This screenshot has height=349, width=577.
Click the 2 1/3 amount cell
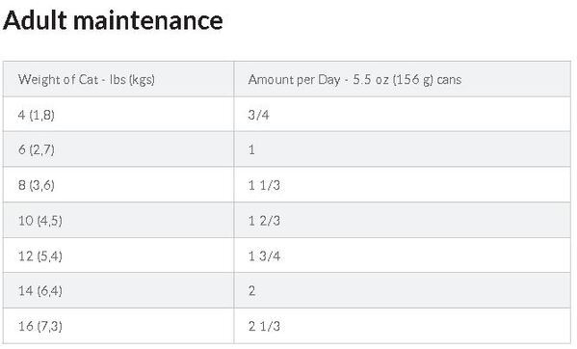tap(403, 326)
